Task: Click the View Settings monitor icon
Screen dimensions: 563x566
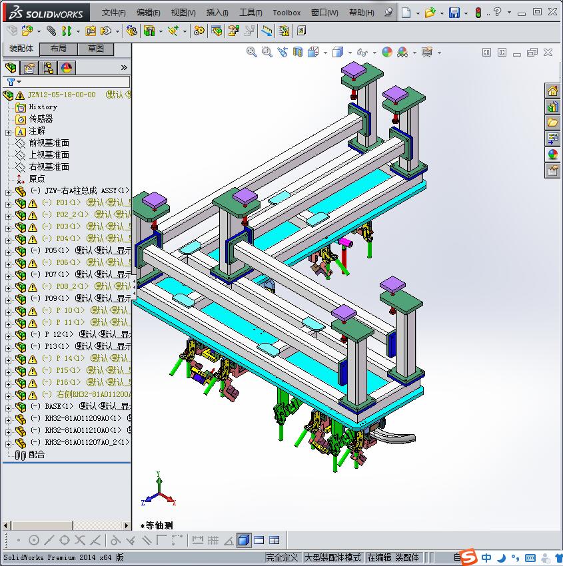Action: pyautogui.click(x=427, y=53)
